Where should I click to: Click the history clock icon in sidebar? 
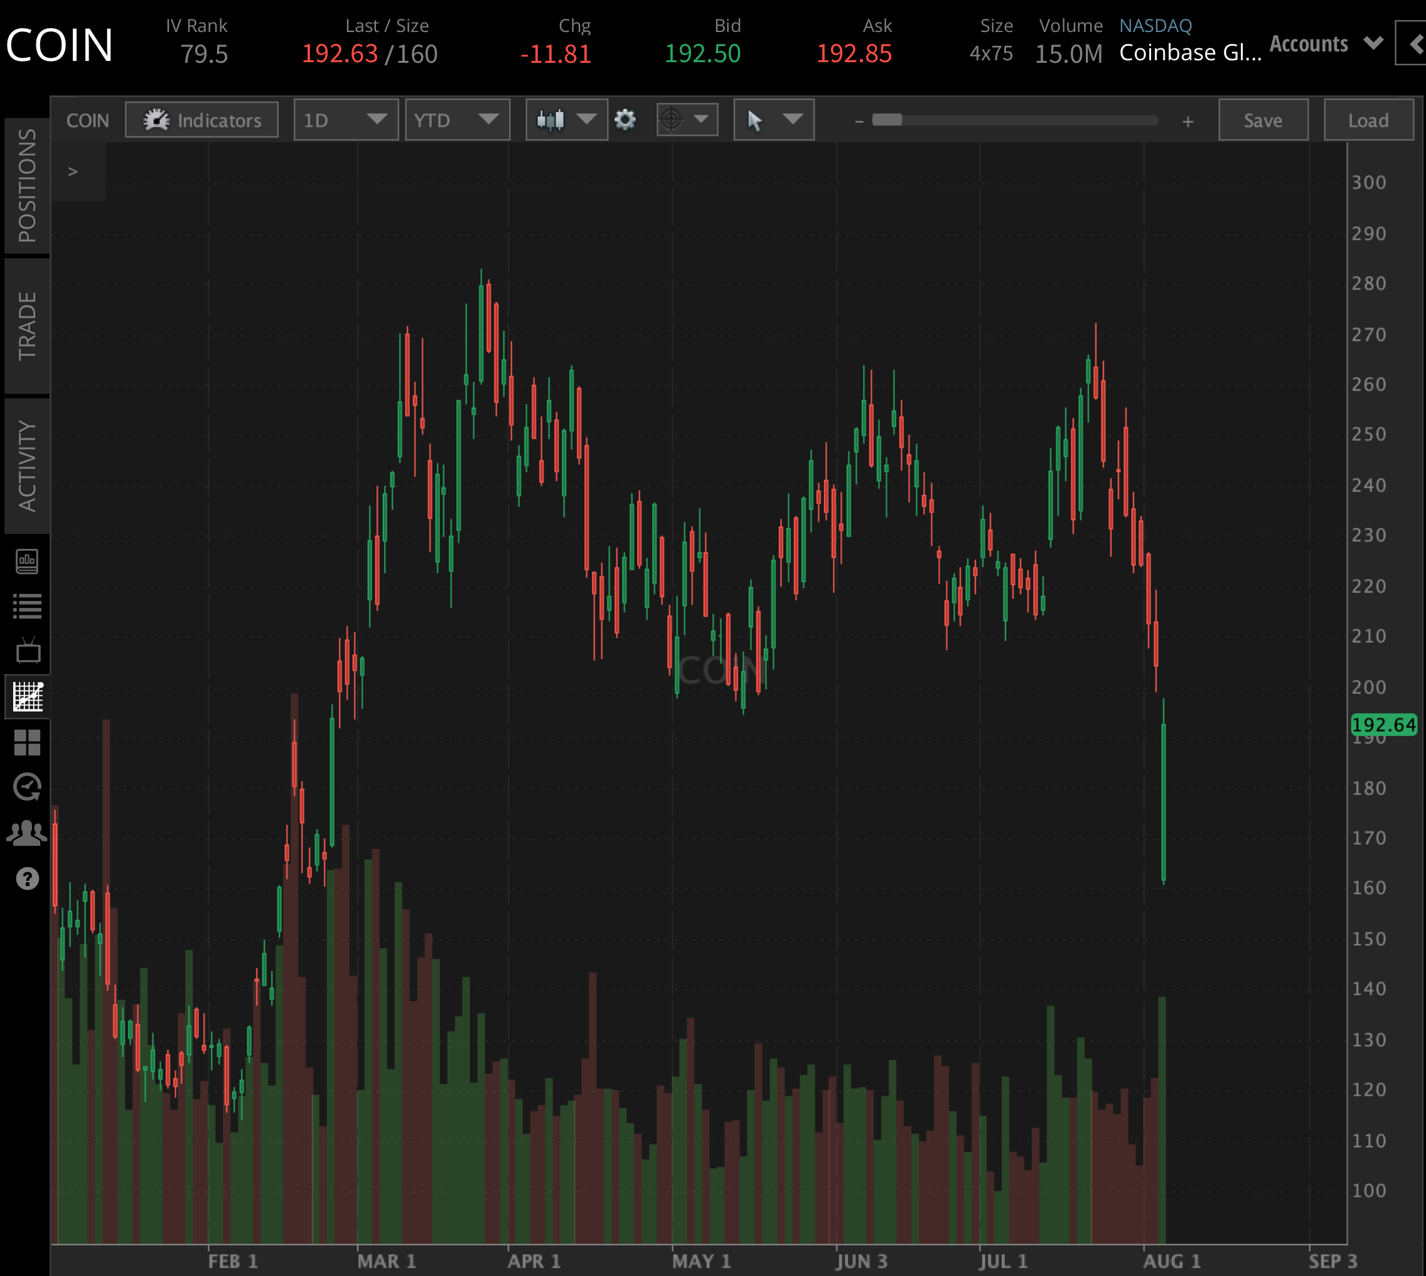pos(28,787)
